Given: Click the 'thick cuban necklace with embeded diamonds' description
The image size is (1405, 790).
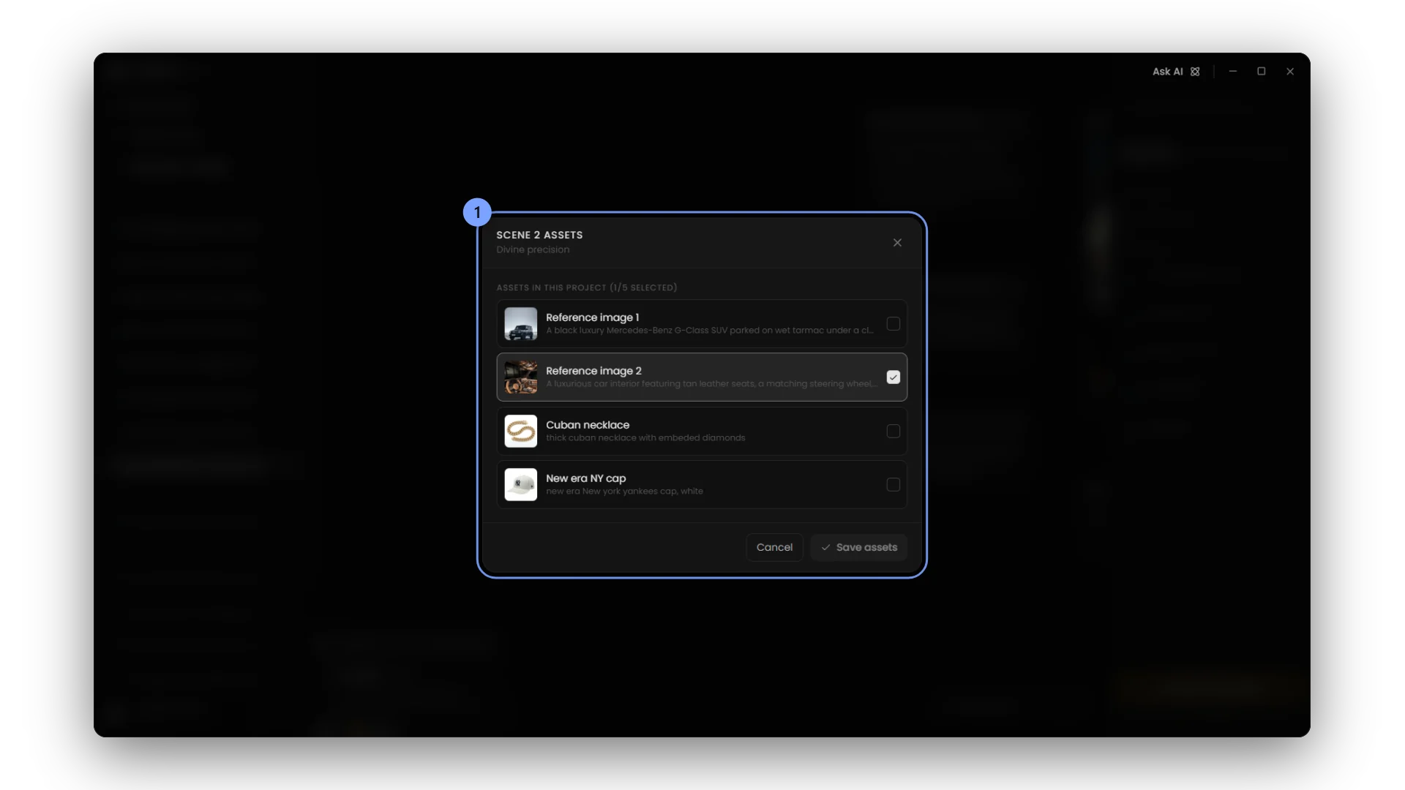Looking at the screenshot, I should click(x=645, y=438).
